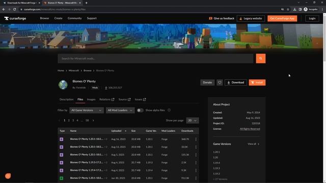Open file options menu for 1.19.2 row
Viewport: 326px width, 183px height.
(x=196, y=163)
